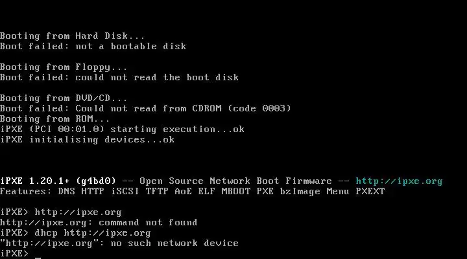Viewport: 467px width, 259px height.
Task: Click the "command not found" error line
Action: coord(99,223)
